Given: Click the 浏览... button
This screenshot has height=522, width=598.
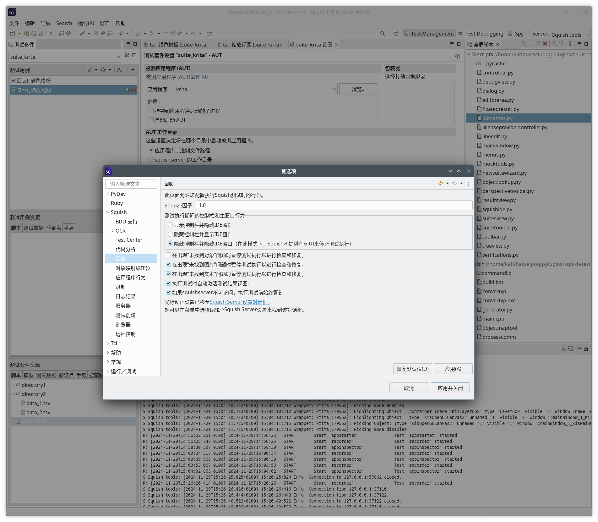Looking at the screenshot, I should click(358, 89).
